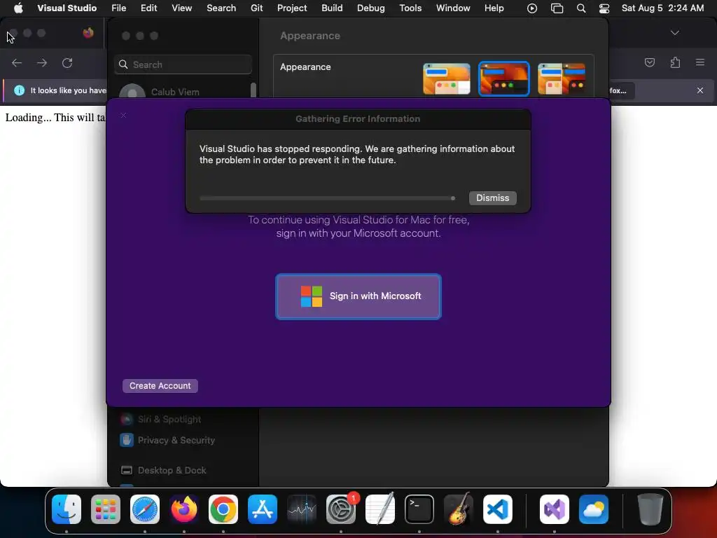Reload the page in Firefox
The height and width of the screenshot is (538, 717).
tap(67, 62)
